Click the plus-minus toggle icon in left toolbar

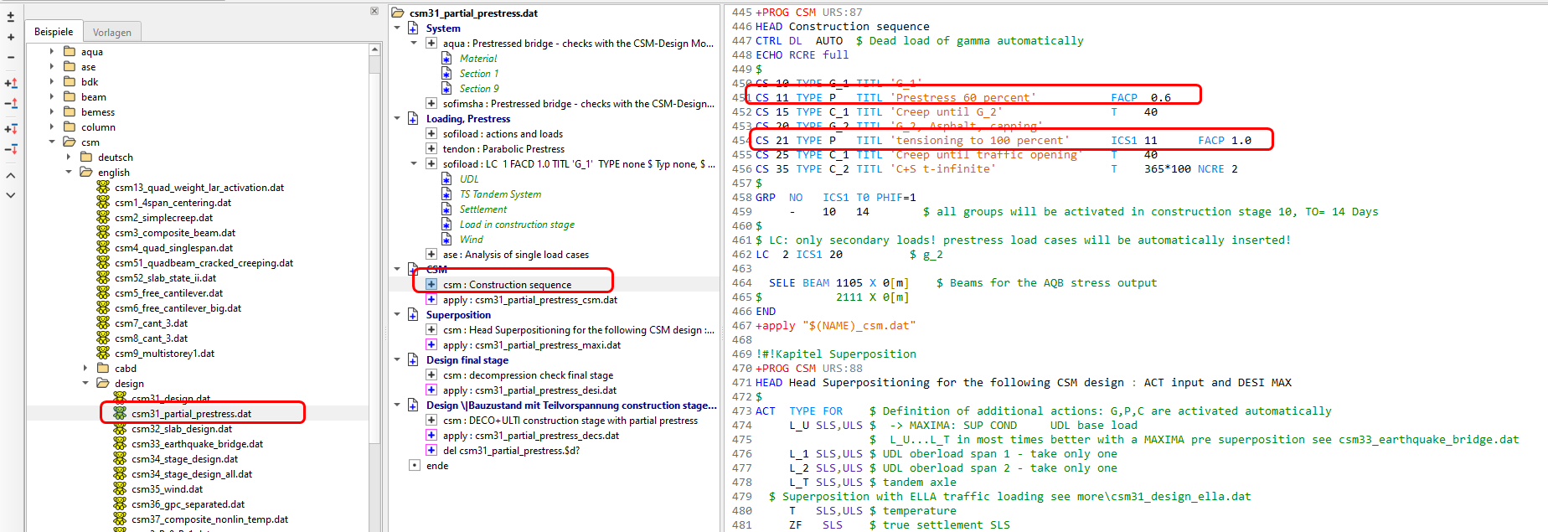[x=11, y=17]
